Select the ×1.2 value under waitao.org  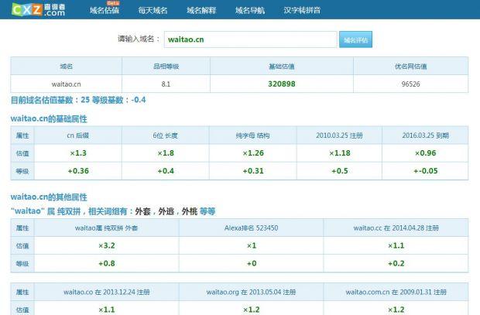pos(252,310)
